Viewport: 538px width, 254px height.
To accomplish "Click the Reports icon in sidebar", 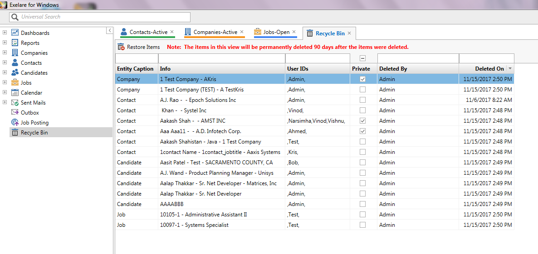I will (15, 43).
